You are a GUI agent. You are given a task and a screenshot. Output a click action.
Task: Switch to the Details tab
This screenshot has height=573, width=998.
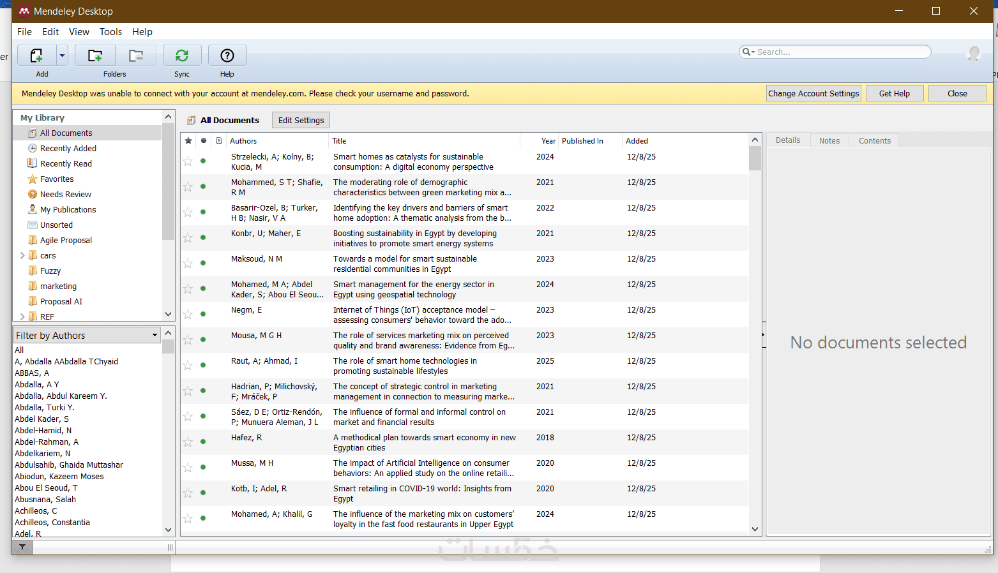pyautogui.click(x=788, y=140)
